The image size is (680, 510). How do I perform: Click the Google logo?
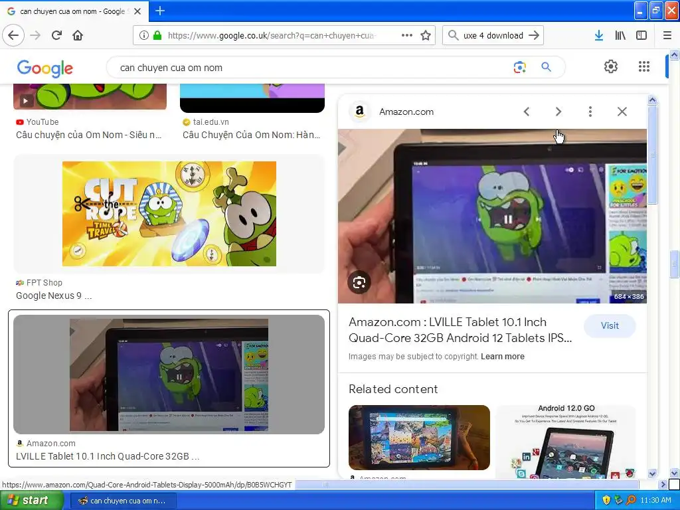45,68
